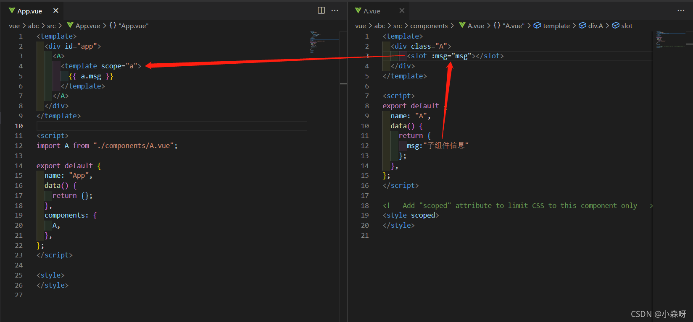Click braces icon before "A.vue" breadcrumb
The width and height of the screenshot is (693, 322).
click(x=497, y=26)
